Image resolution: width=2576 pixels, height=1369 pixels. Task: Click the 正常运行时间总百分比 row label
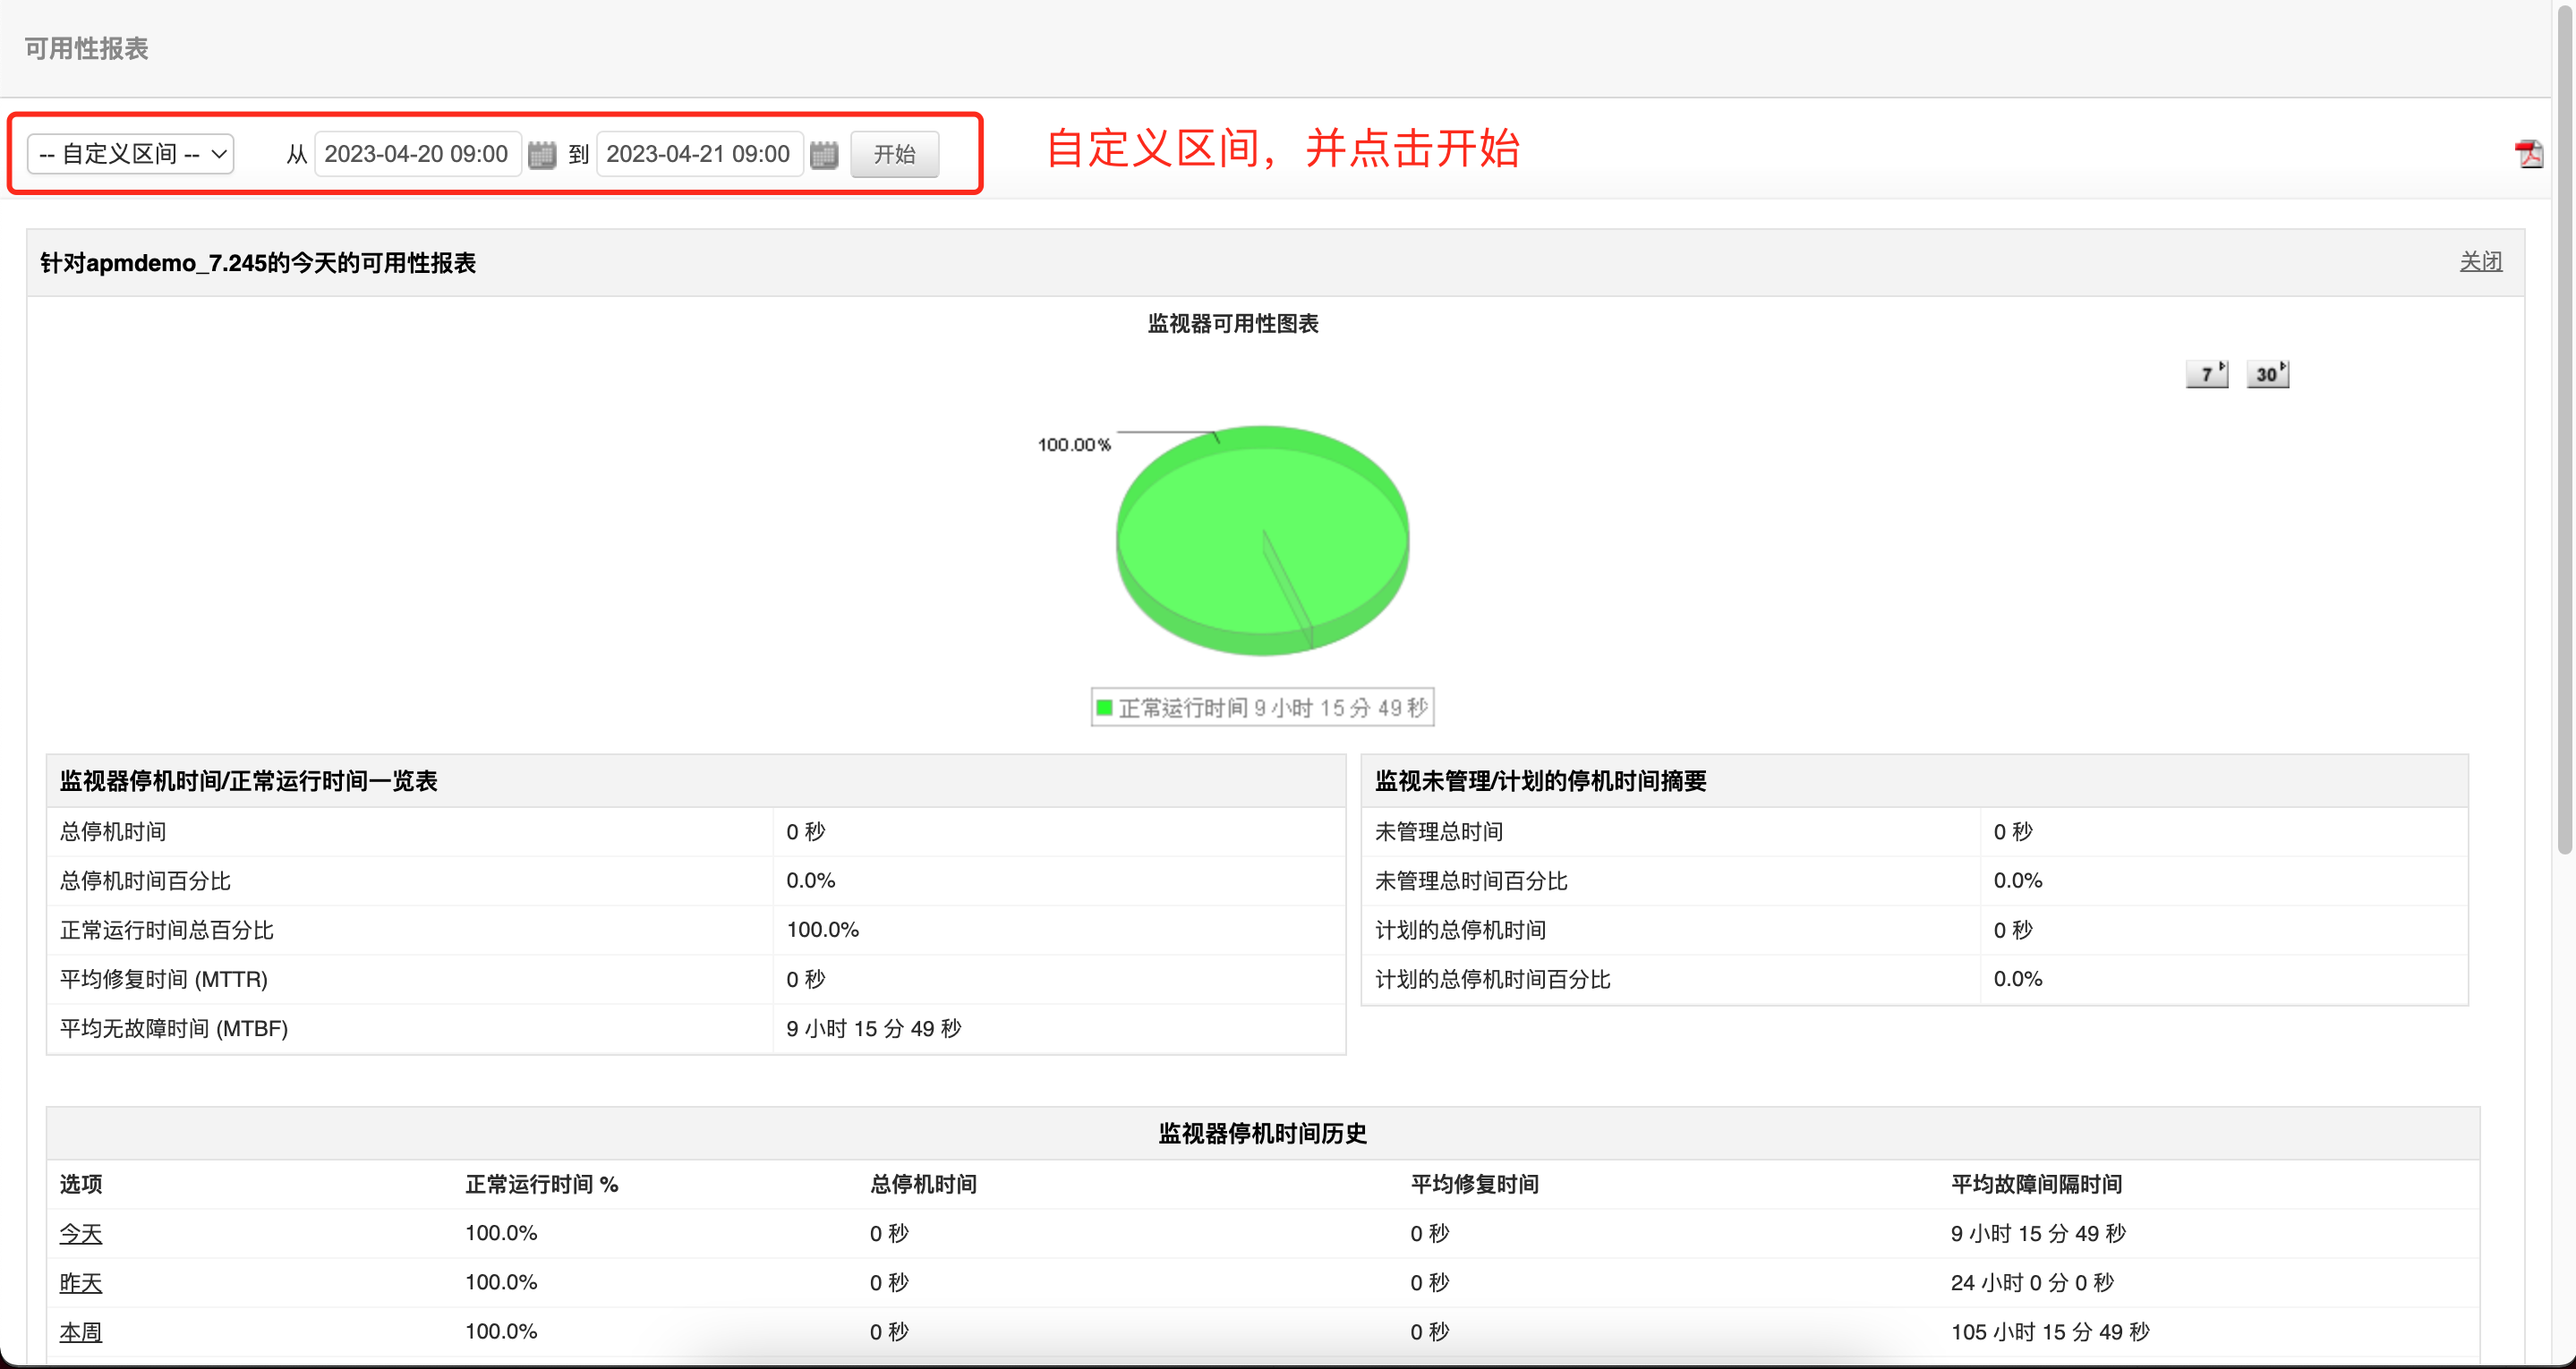click(x=167, y=930)
